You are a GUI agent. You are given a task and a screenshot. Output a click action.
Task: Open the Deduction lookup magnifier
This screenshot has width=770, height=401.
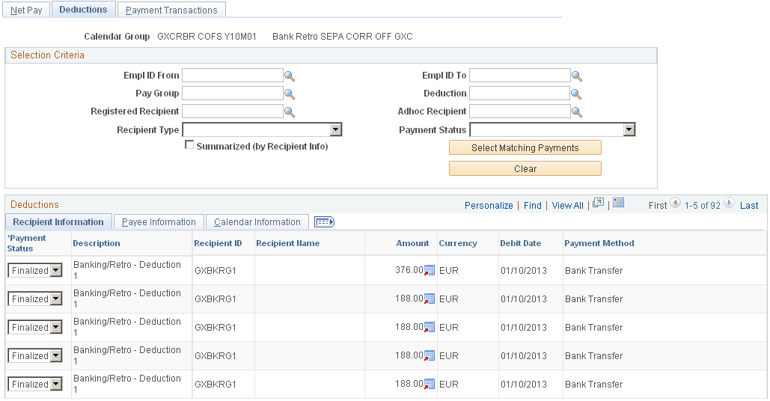click(x=577, y=94)
